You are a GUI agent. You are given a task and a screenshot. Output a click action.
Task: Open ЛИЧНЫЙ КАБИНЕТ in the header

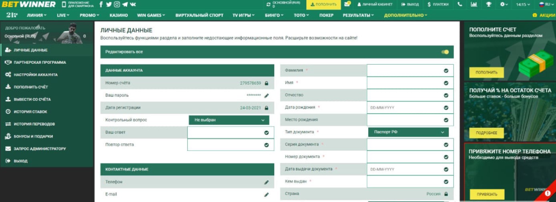[x=375, y=4]
